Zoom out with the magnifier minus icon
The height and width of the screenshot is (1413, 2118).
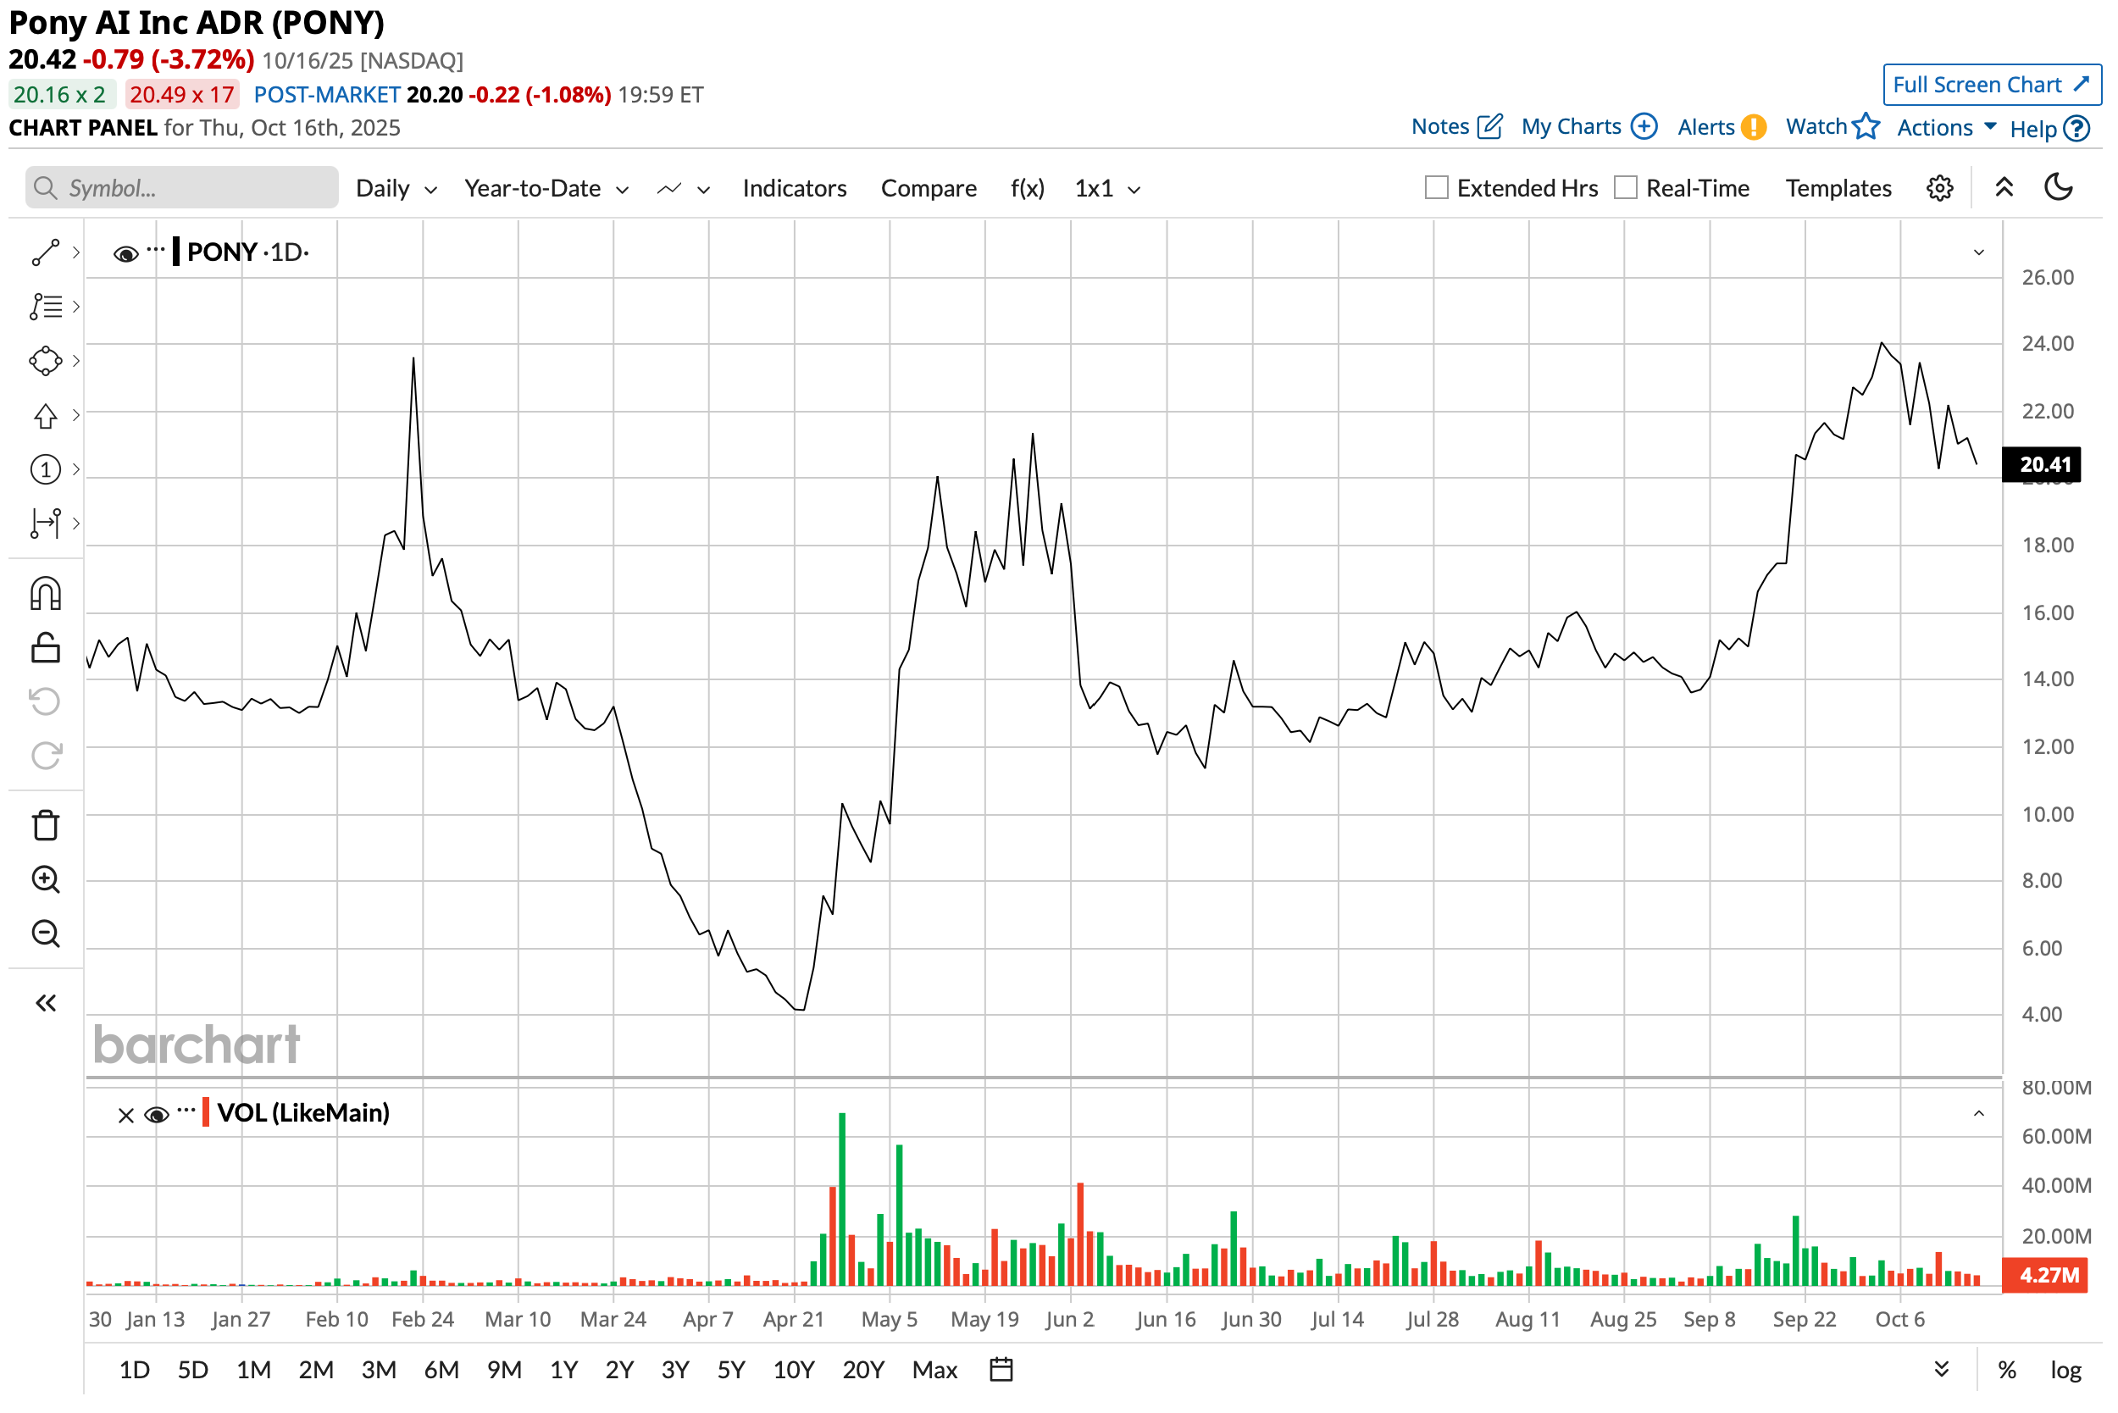(45, 934)
